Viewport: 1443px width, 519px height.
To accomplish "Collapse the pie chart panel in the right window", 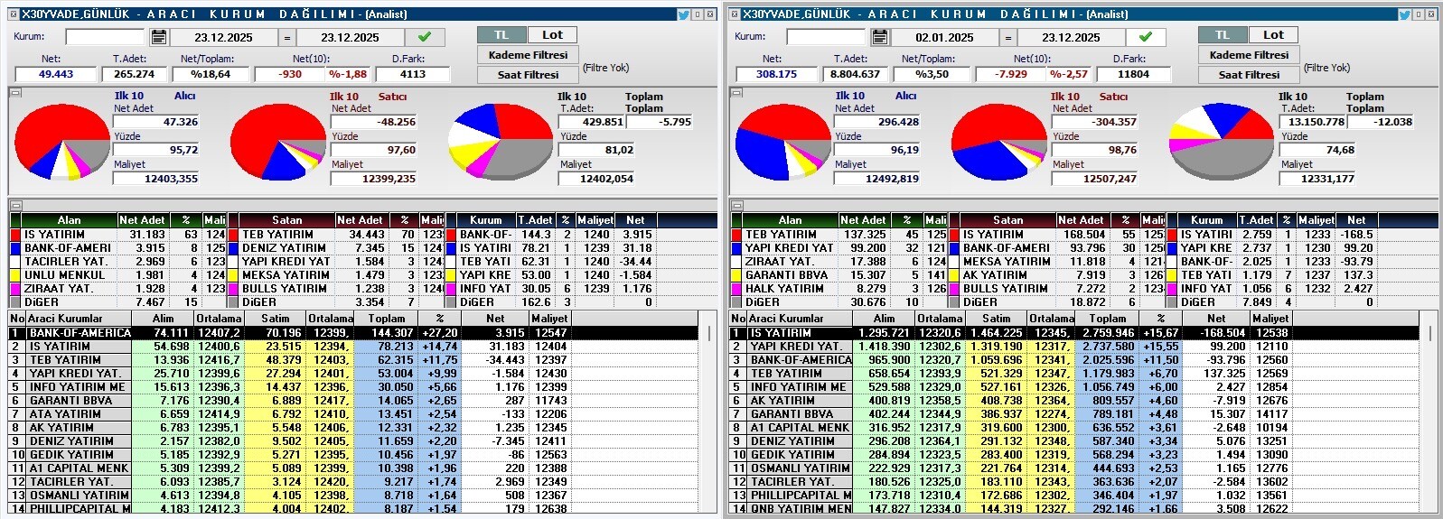I will pyautogui.click(x=736, y=93).
